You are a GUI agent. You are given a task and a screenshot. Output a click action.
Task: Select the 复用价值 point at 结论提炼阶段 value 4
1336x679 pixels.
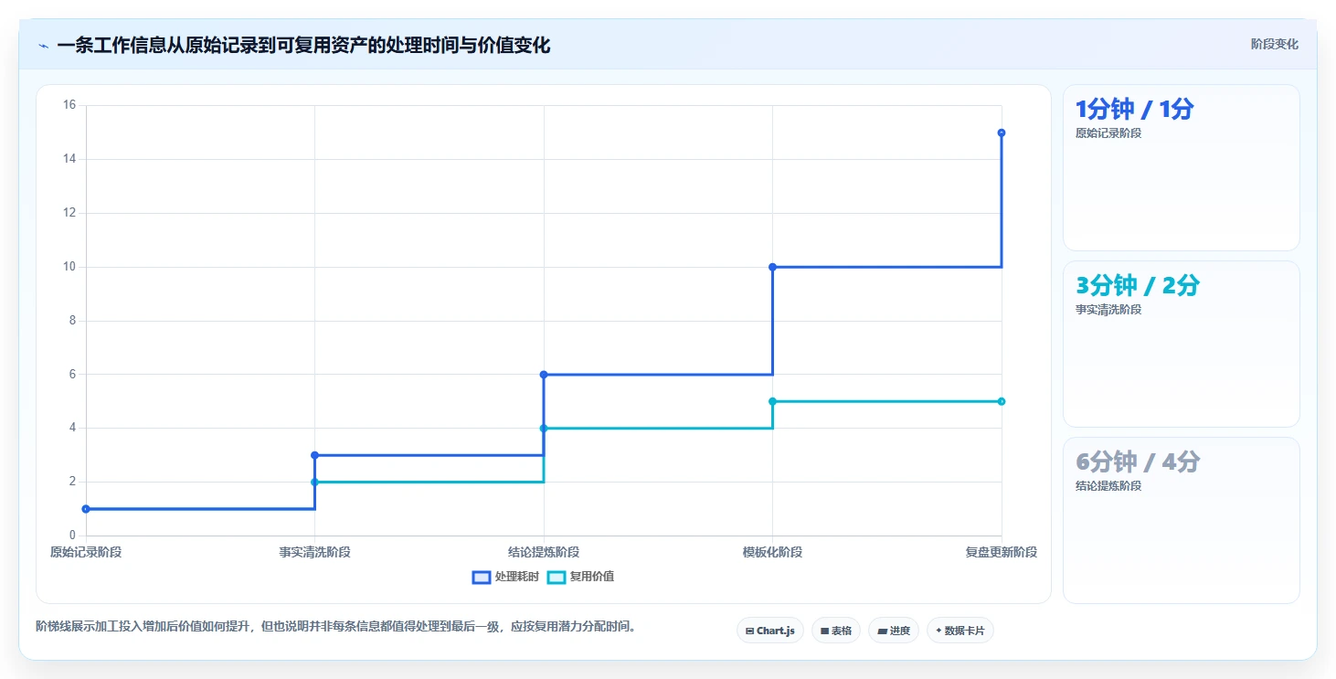click(x=544, y=428)
